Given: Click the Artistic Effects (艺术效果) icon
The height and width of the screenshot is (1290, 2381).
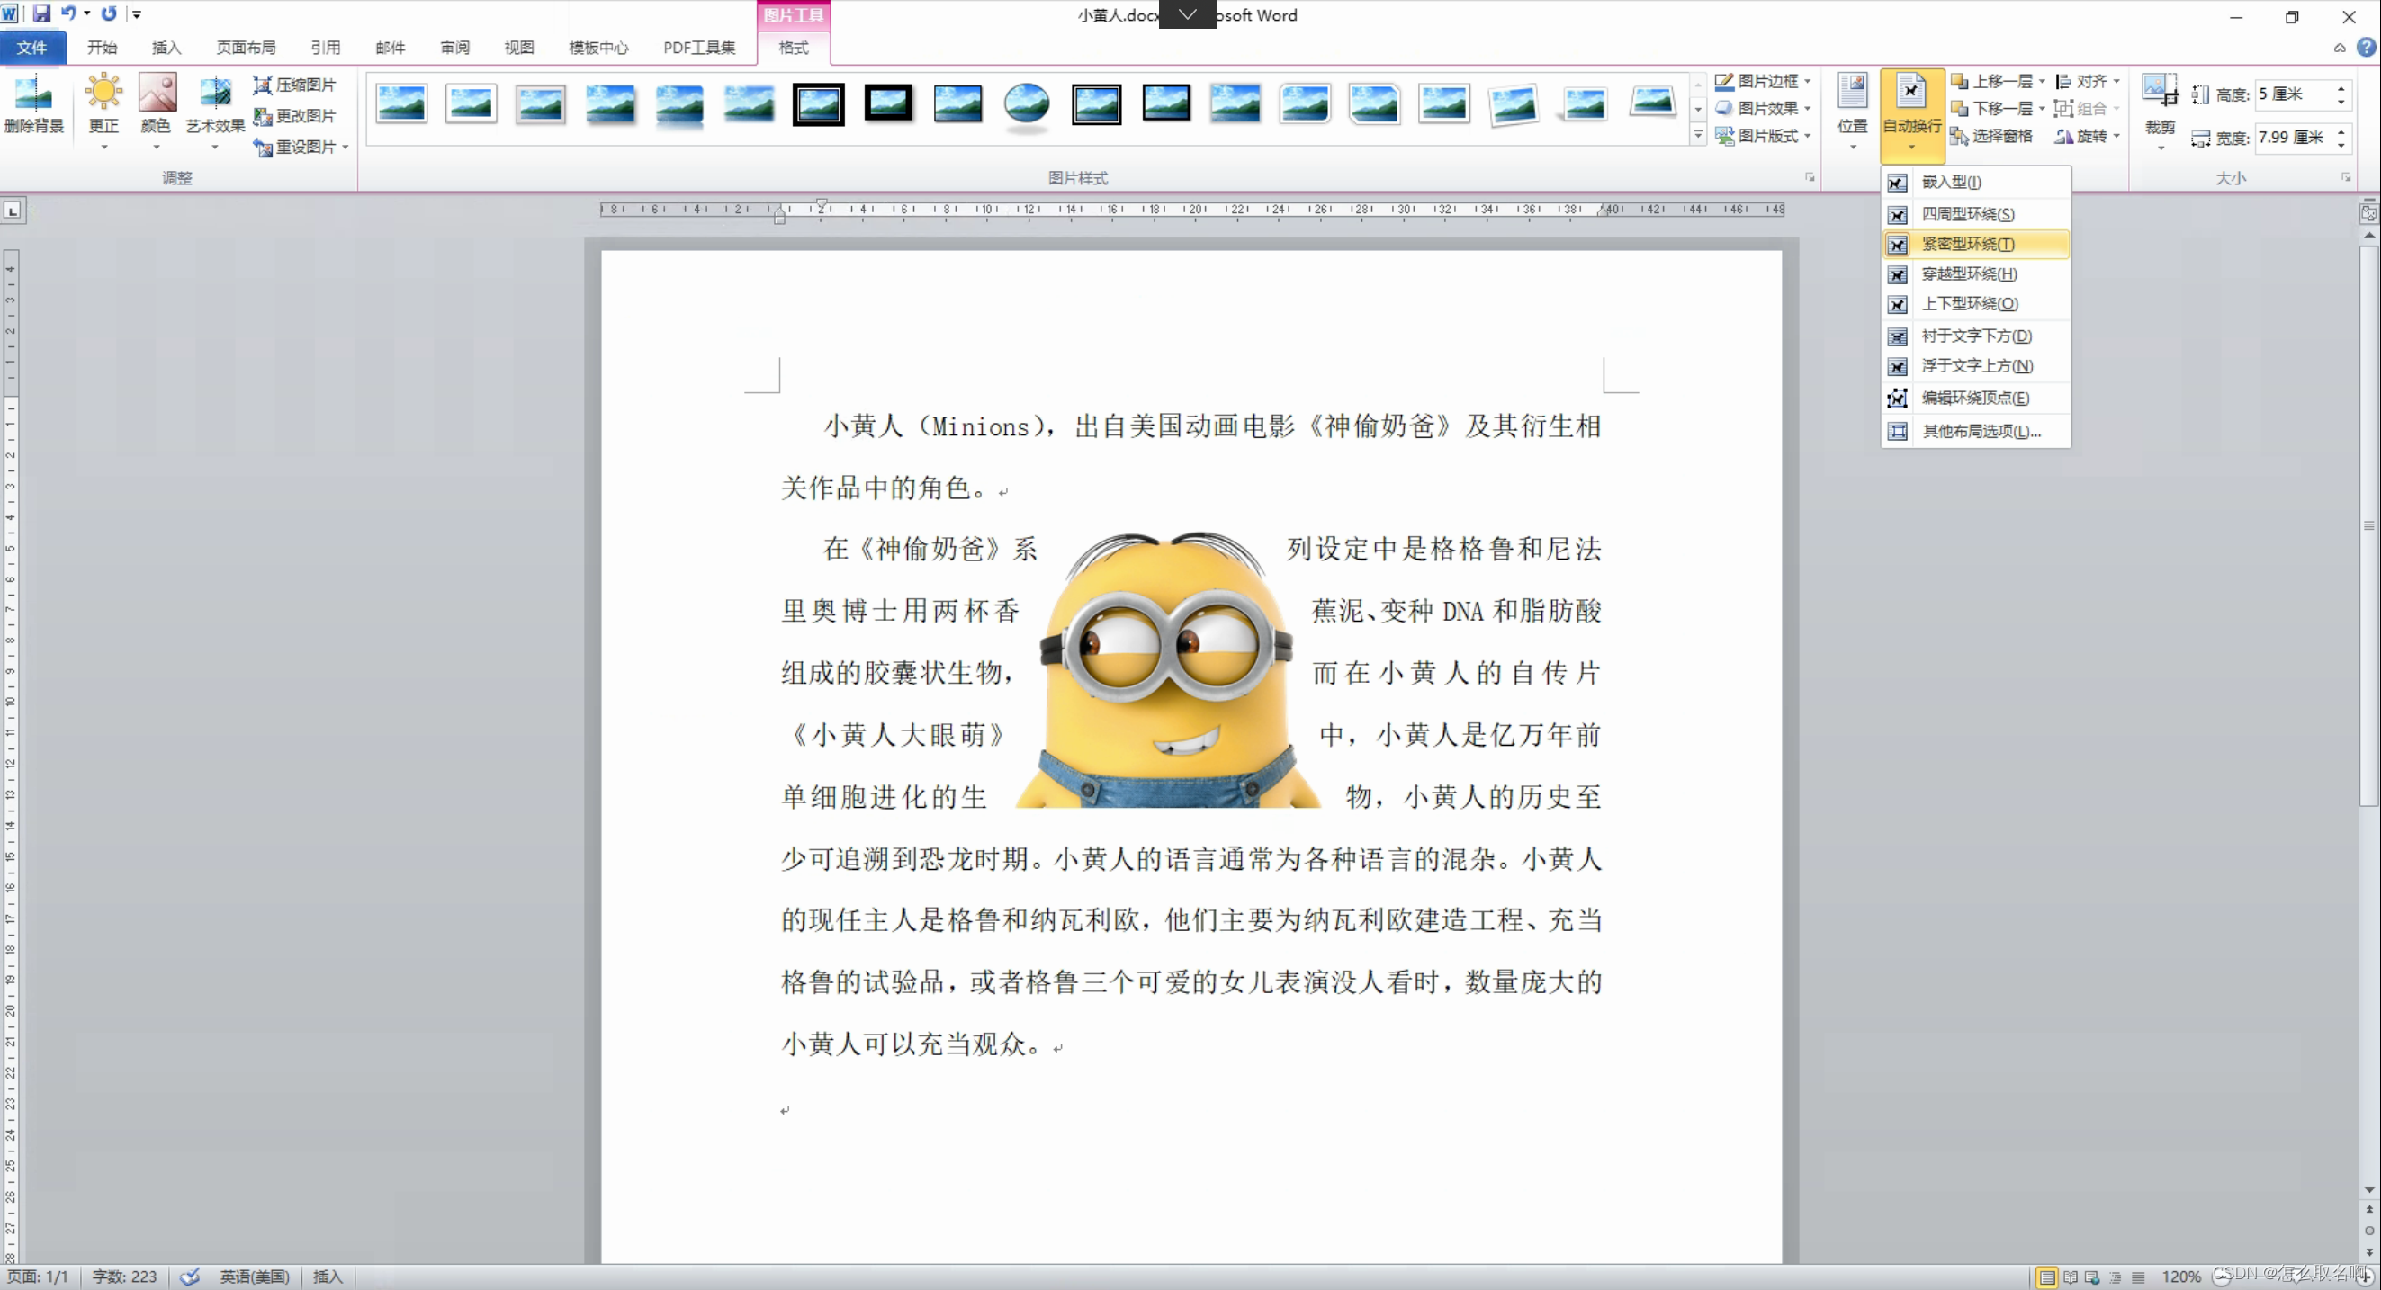Looking at the screenshot, I should (215, 94).
